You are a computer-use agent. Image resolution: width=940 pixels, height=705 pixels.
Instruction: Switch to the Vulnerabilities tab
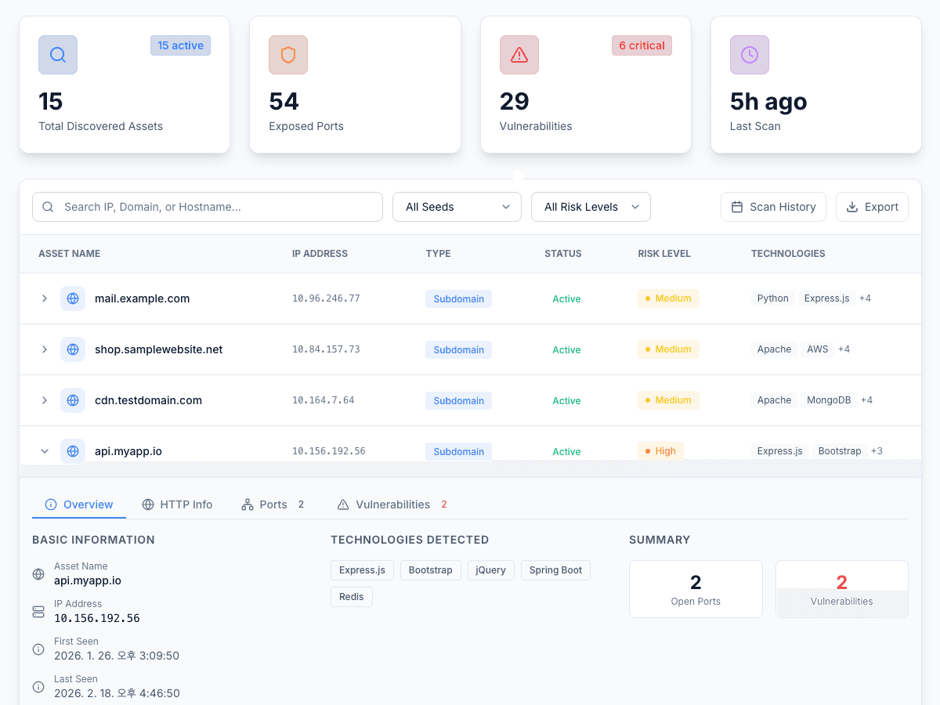pyautogui.click(x=392, y=504)
